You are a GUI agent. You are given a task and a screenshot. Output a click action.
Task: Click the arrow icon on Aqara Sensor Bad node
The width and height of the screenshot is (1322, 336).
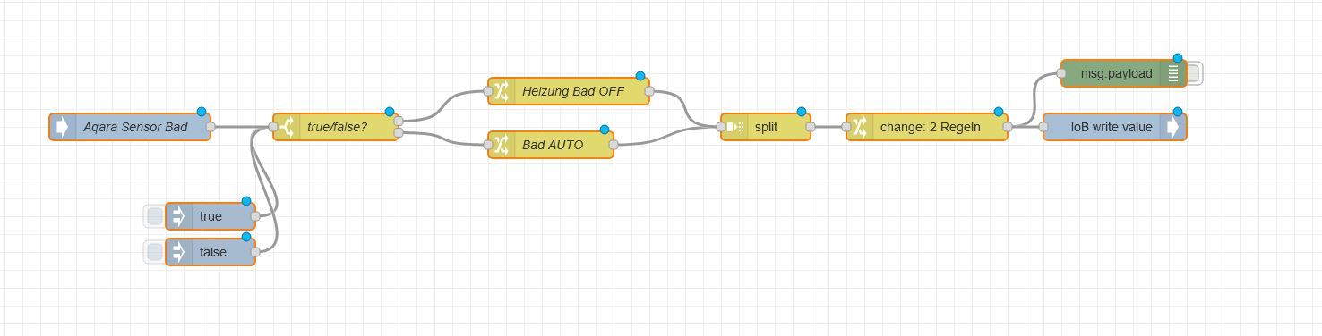62,127
